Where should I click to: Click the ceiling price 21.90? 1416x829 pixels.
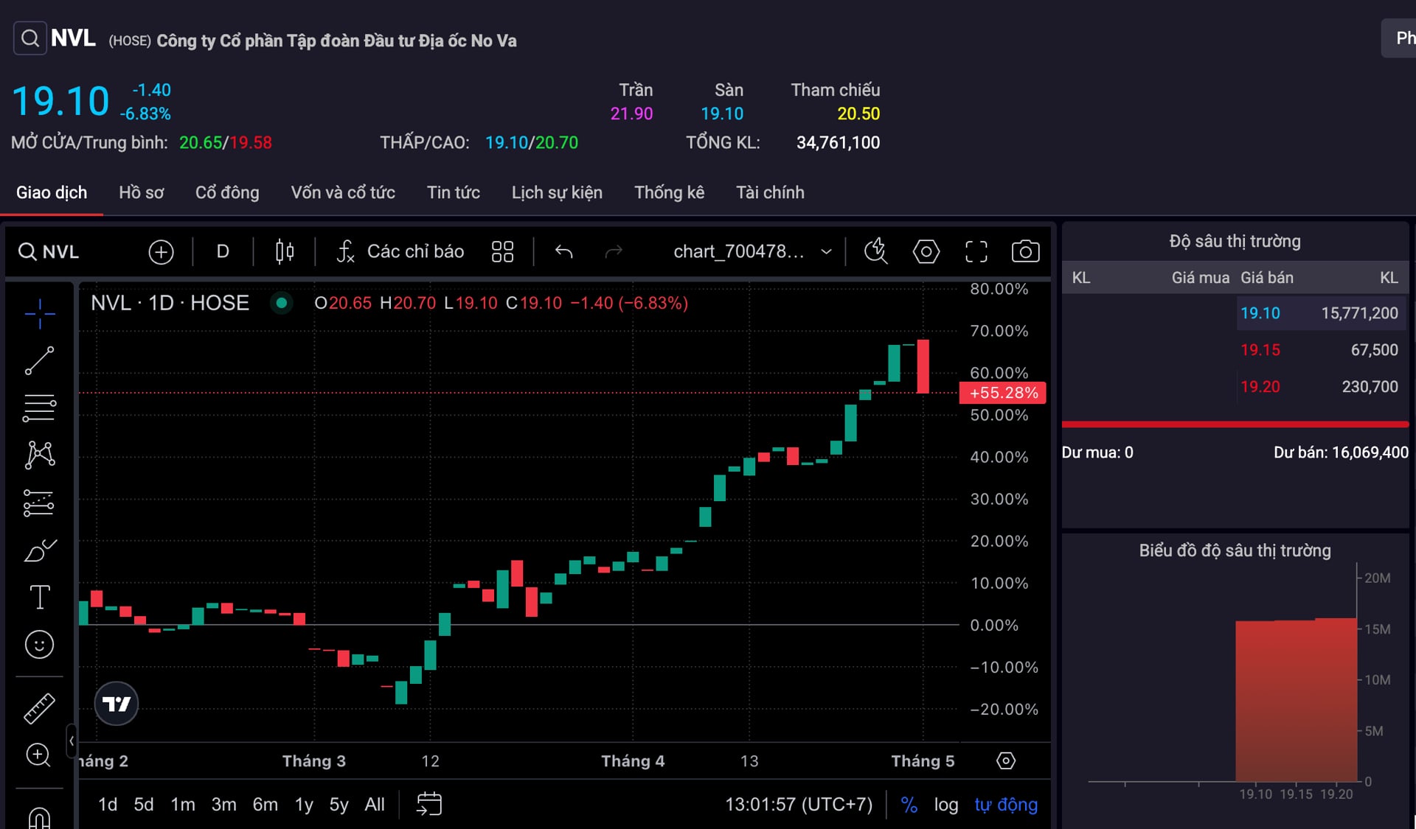point(631,114)
